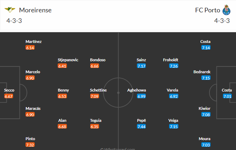Click the FC Porto club crest
This screenshot has height=150, width=236.
226,10
